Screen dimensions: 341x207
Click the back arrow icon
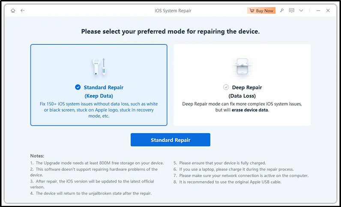(x=22, y=10)
